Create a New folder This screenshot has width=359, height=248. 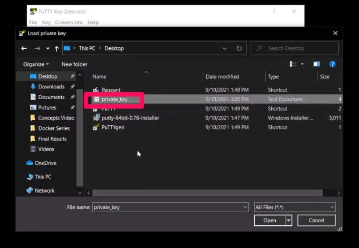tap(74, 64)
